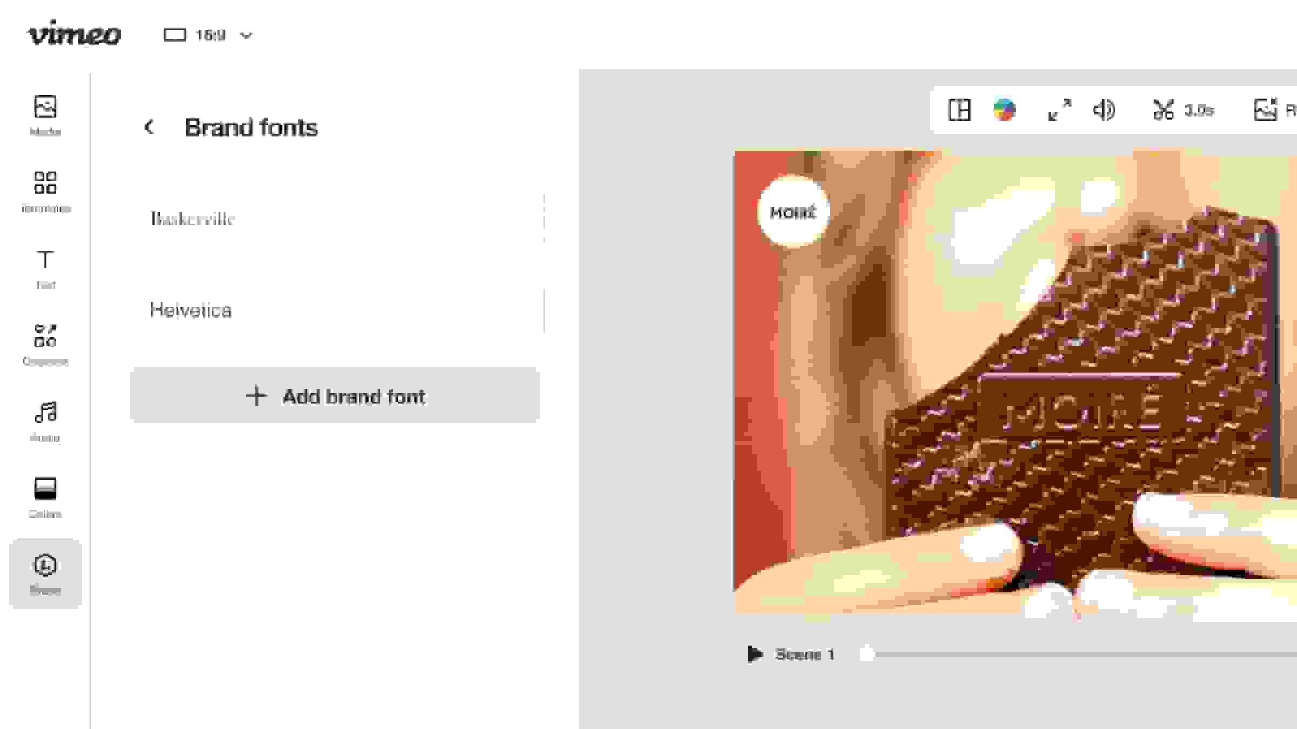
Task: Click the fit/expand arrows icon
Action: click(1059, 110)
